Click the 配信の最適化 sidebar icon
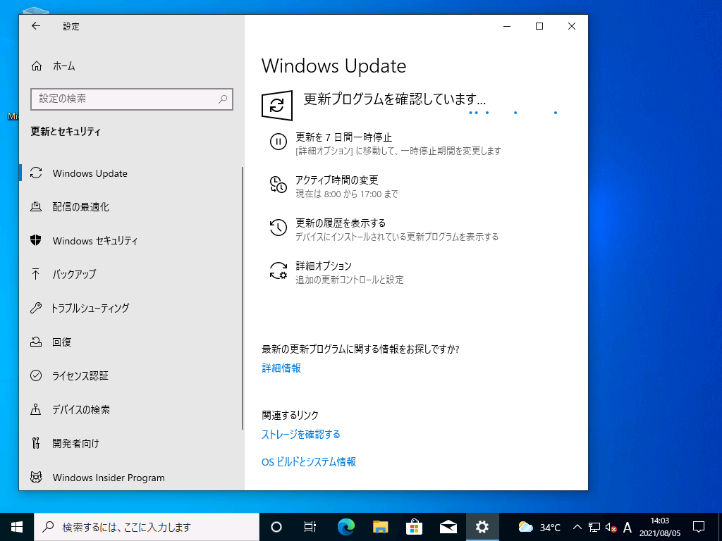Viewport: 722px width, 541px height. click(36, 206)
